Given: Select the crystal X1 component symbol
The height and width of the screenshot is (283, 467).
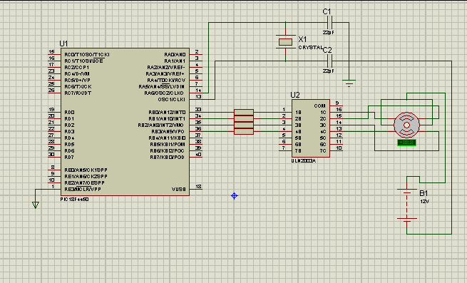Looking at the screenshot, I should 285,42.
